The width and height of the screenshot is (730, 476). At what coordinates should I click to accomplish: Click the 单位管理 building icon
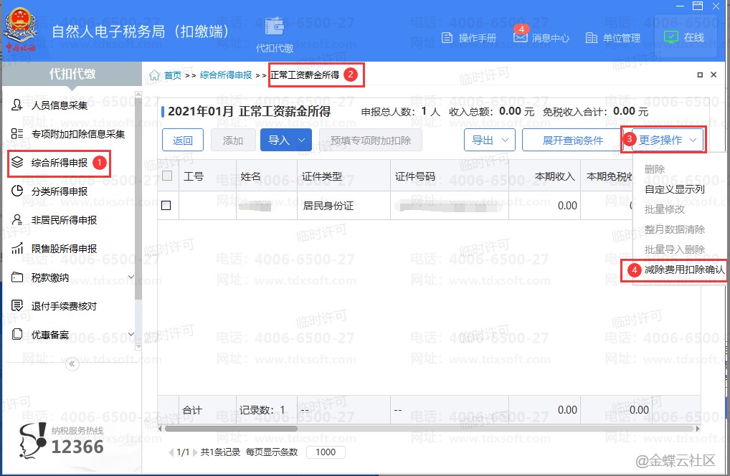coord(592,38)
